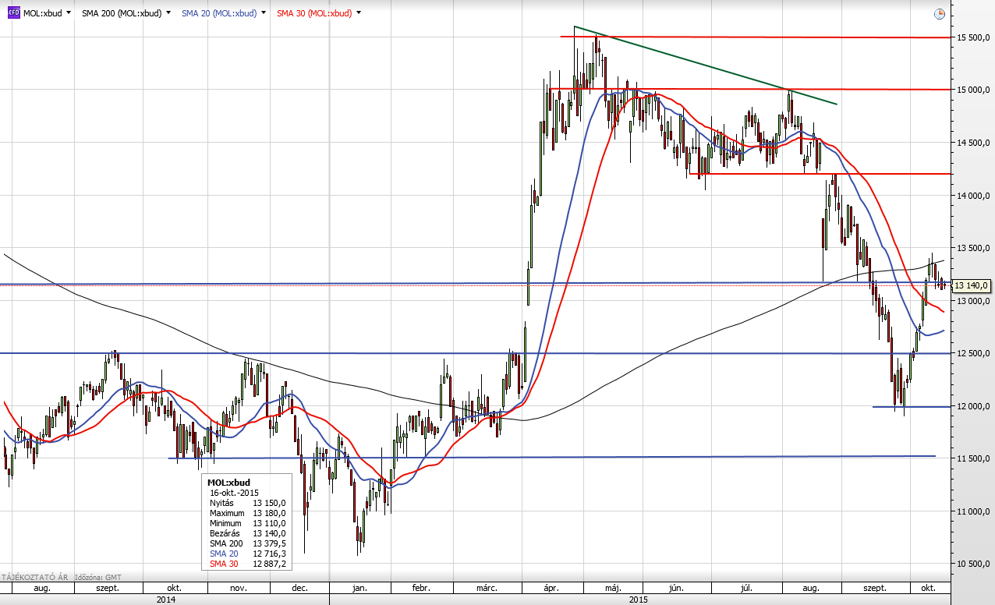Click the Bezárás 13 140,0 tooltip row
995x605 pixels.
tap(247, 534)
